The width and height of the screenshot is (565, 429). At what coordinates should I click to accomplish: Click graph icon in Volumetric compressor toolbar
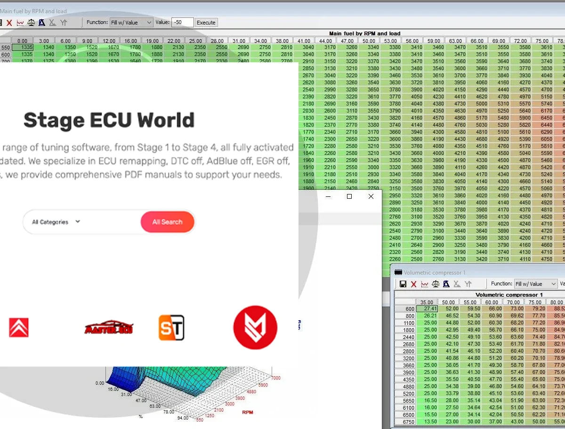click(x=424, y=284)
